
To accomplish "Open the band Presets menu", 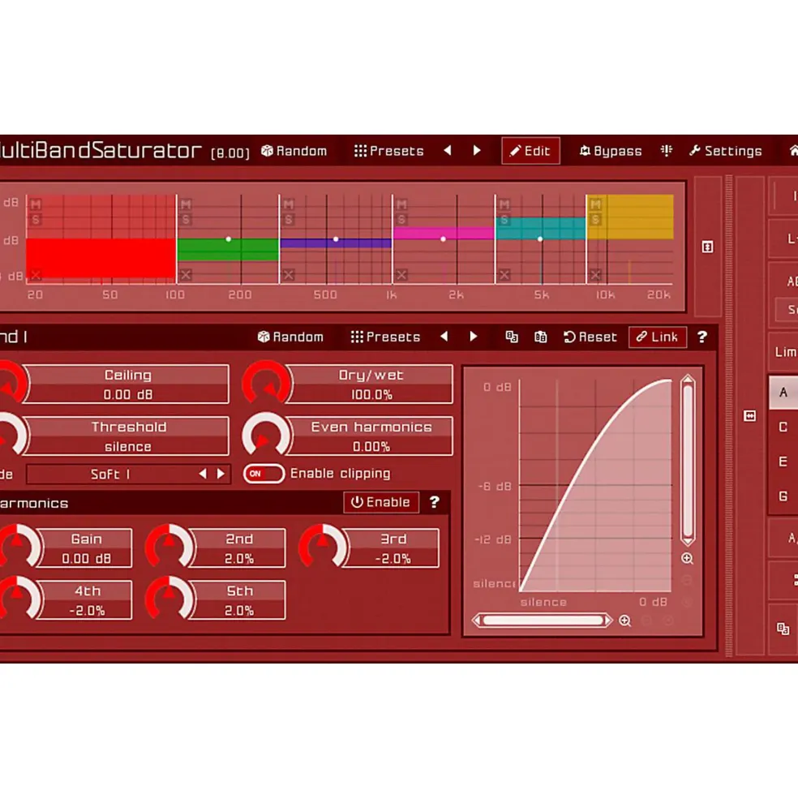I will coord(385,337).
